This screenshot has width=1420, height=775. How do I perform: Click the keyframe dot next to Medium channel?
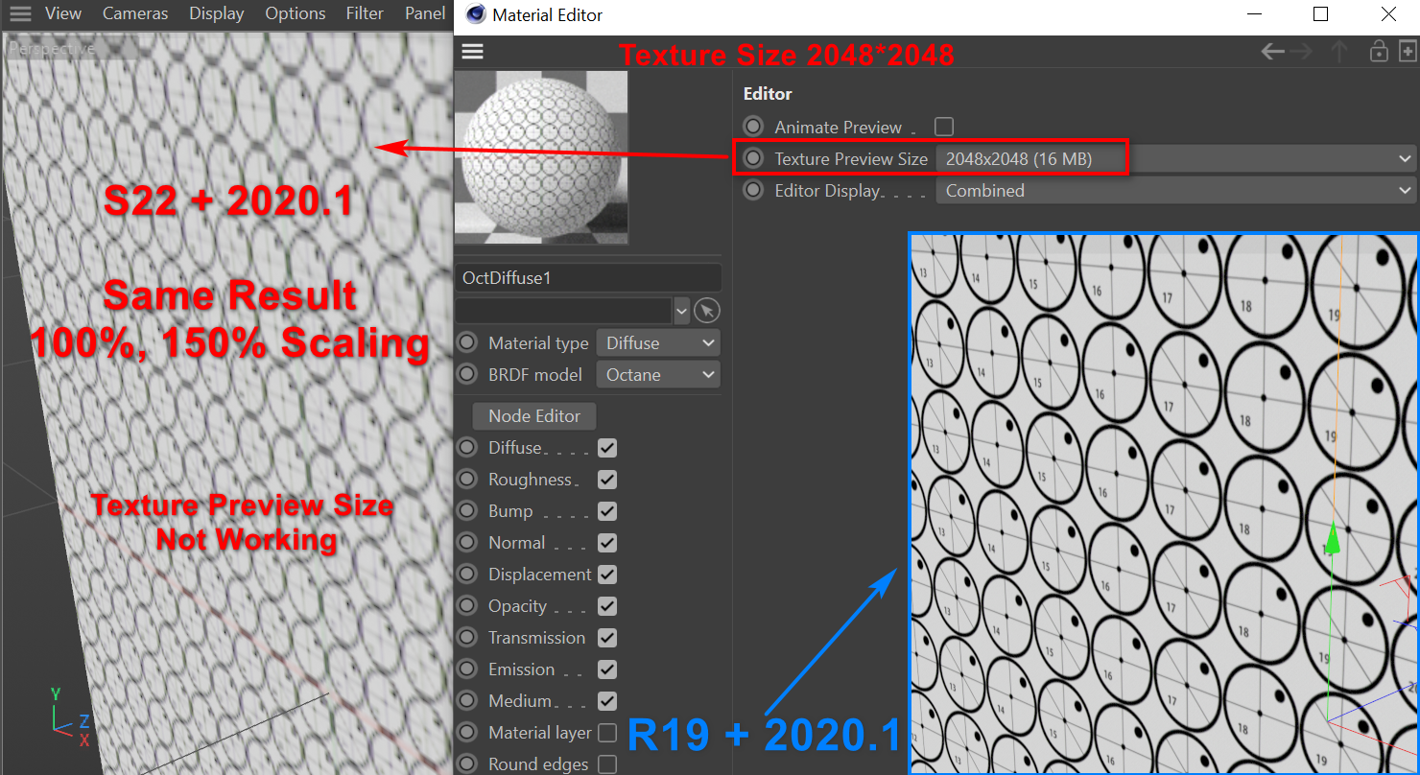click(467, 701)
